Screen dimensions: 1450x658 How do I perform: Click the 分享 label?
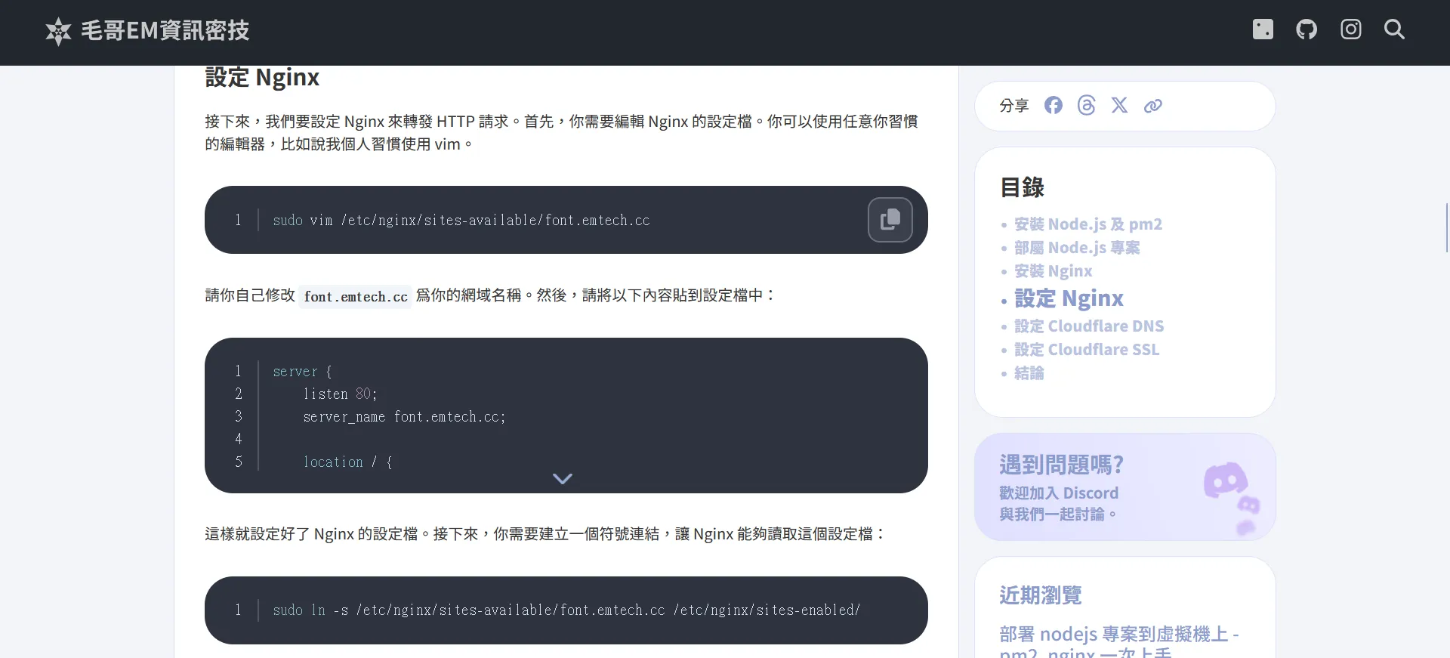[x=1014, y=106]
